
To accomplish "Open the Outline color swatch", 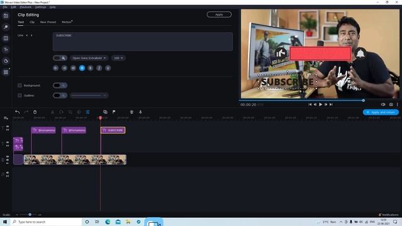I will [x=60, y=95].
